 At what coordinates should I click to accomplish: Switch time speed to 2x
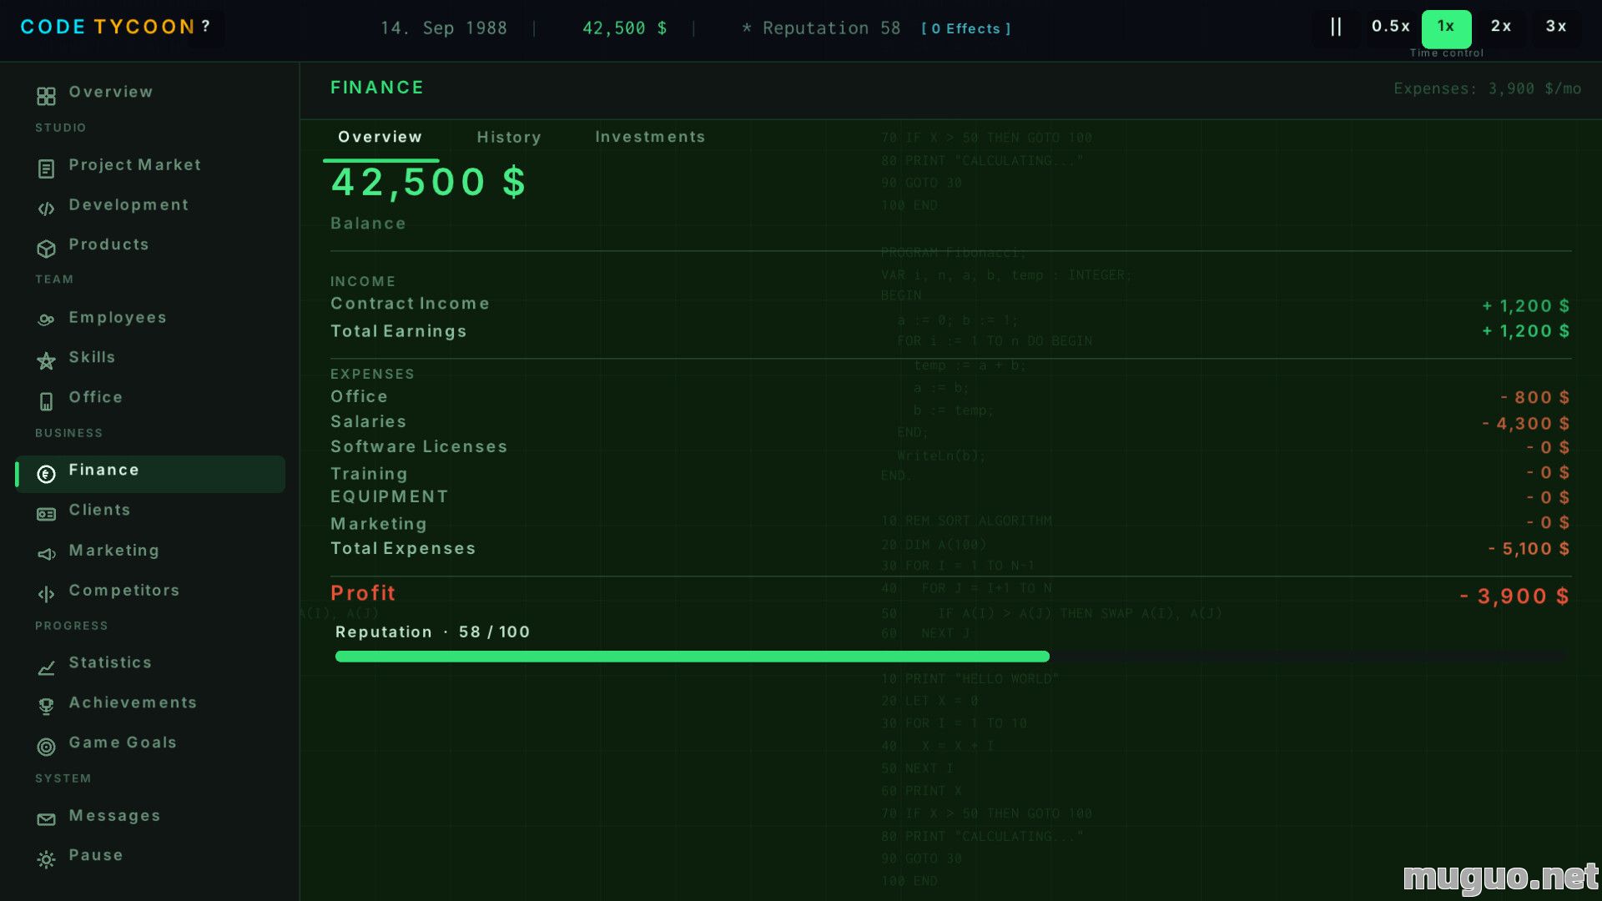1501,27
